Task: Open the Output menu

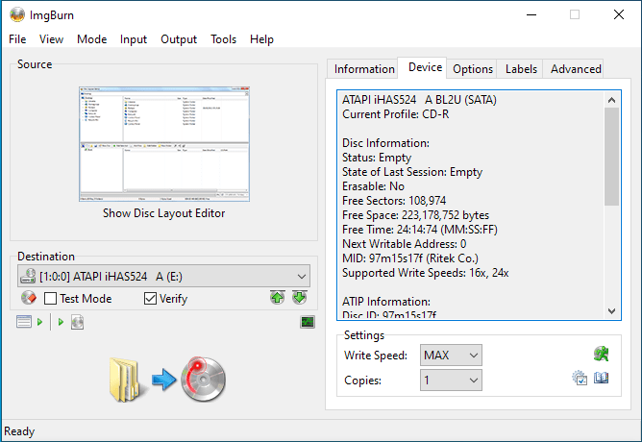Action: [179, 39]
